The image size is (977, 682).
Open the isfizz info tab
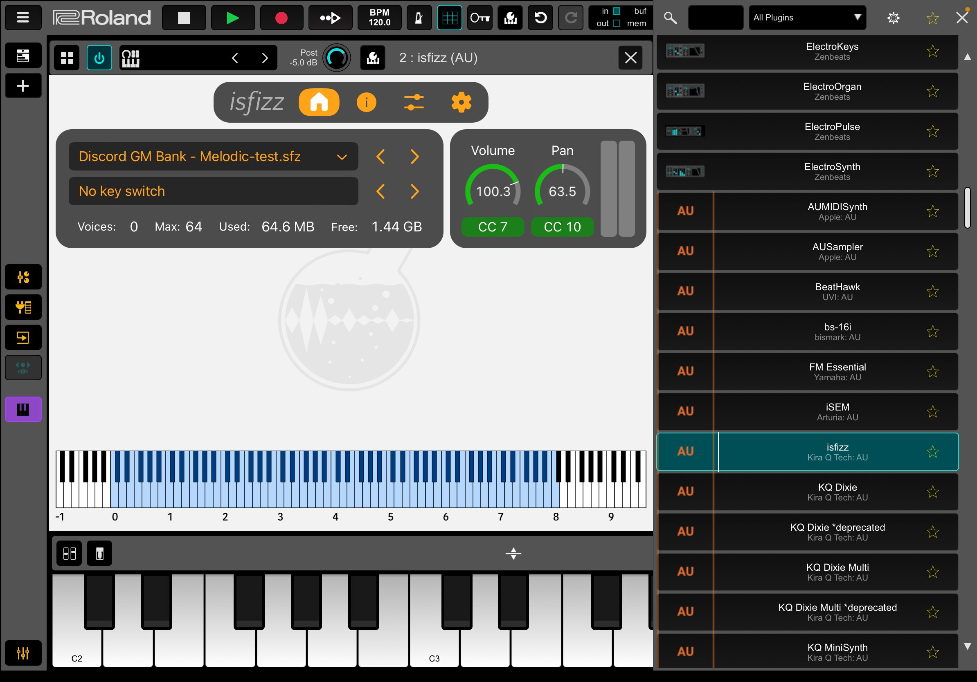[x=366, y=103]
